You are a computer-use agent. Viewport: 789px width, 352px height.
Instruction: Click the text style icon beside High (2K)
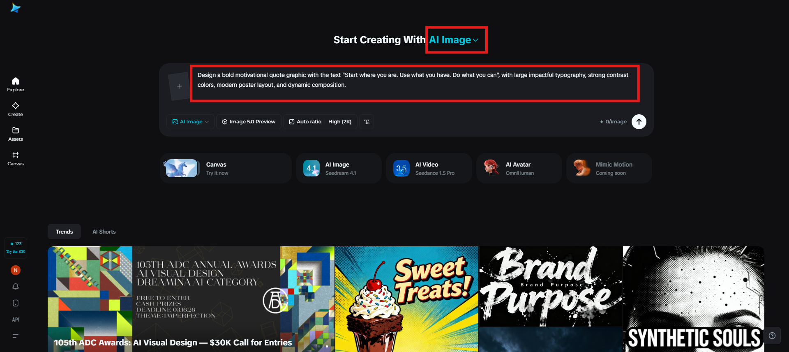[367, 122]
